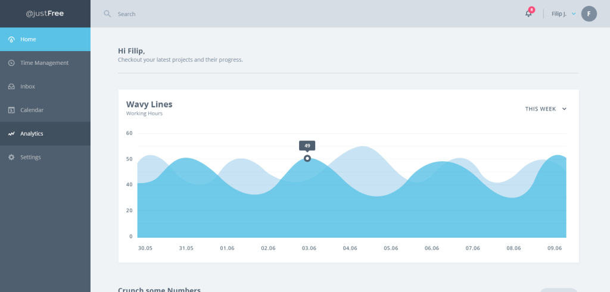Click the search magnifier icon
This screenshot has height=292, width=610.
pyautogui.click(x=107, y=14)
